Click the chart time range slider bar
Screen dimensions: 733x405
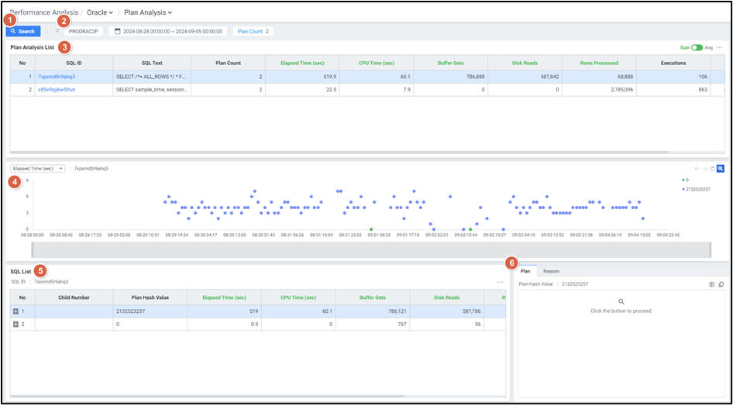point(370,249)
